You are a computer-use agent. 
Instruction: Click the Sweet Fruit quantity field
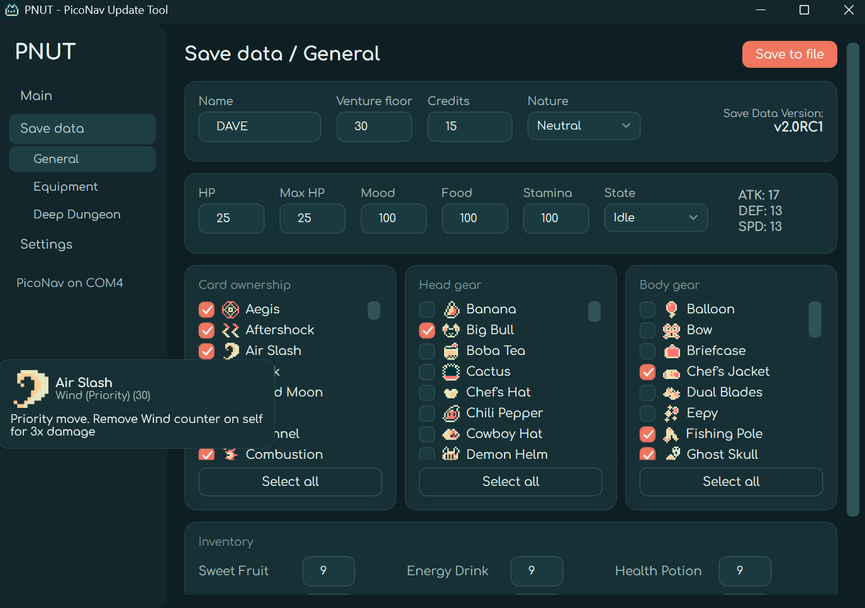[328, 571]
